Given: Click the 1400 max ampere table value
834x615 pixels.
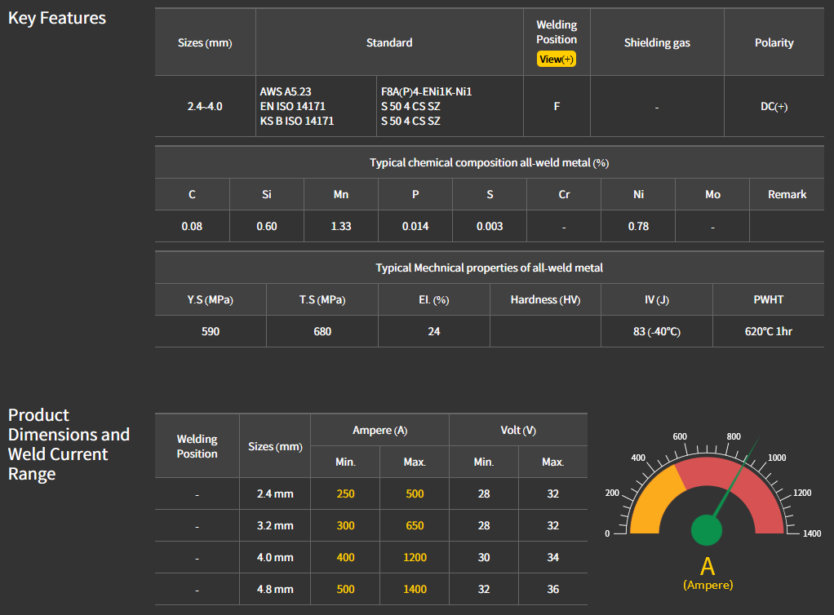Looking at the screenshot, I should [415, 589].
